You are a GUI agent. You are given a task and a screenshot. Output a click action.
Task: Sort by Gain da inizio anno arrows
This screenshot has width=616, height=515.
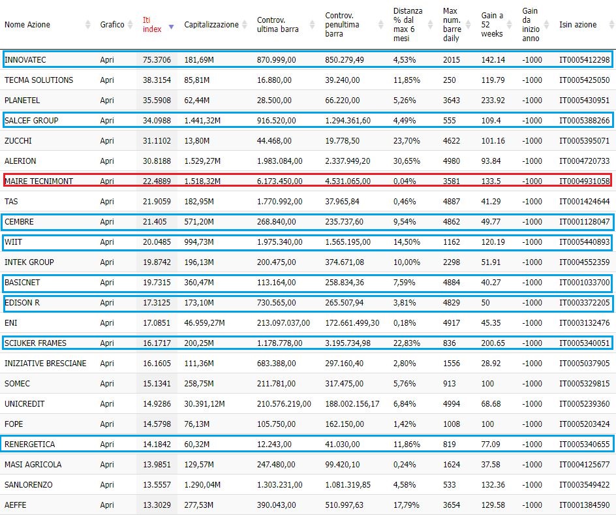pyautogui.click(x=546, y=25)
